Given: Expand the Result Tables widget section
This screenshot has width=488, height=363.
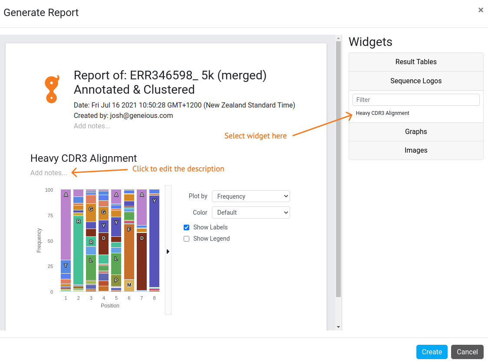Looking at the screenshot, I should click(x=416, y=62).
